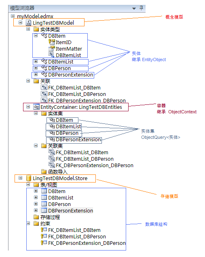Click the FK_DBItemList_DBPerson association icon under 关联

[x=44, y=94]
